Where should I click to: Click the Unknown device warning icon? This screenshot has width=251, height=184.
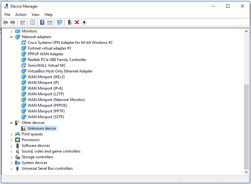click(x=24, y=128)
